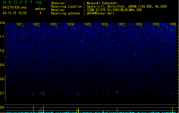Click the 0.7 kHz axis label

click(2, 93)
